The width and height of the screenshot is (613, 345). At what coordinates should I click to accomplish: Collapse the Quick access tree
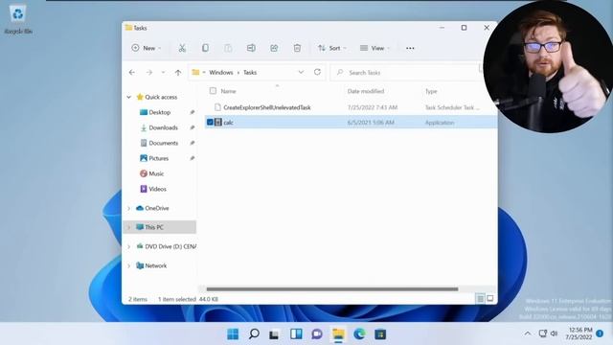(128, 97)
